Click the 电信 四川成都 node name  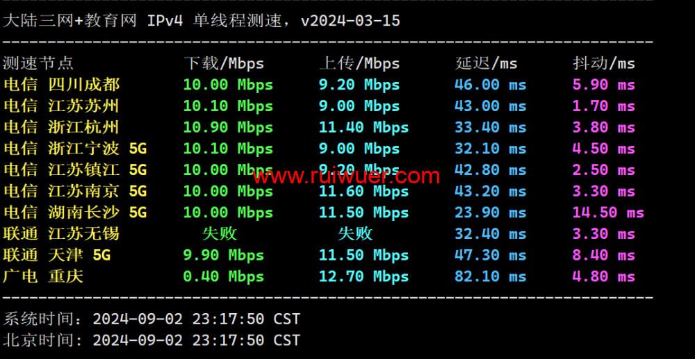[62, 85]
